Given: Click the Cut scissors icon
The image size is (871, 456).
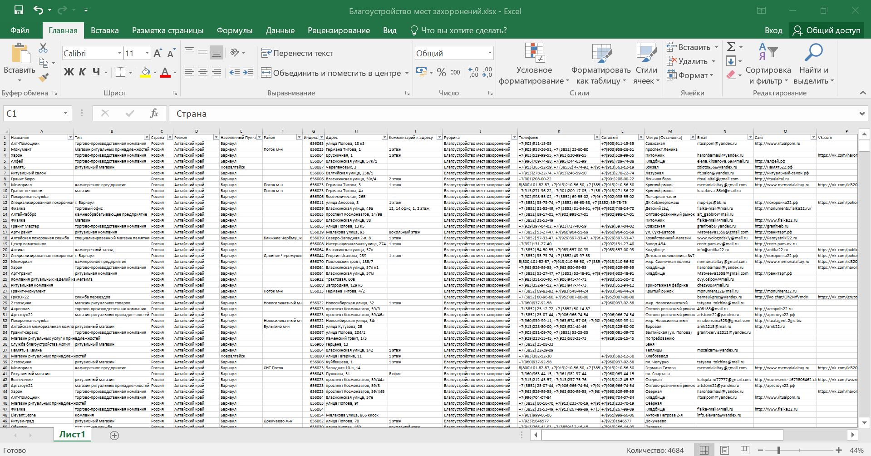Looking at the screenshot, I should tap(43, 48).
